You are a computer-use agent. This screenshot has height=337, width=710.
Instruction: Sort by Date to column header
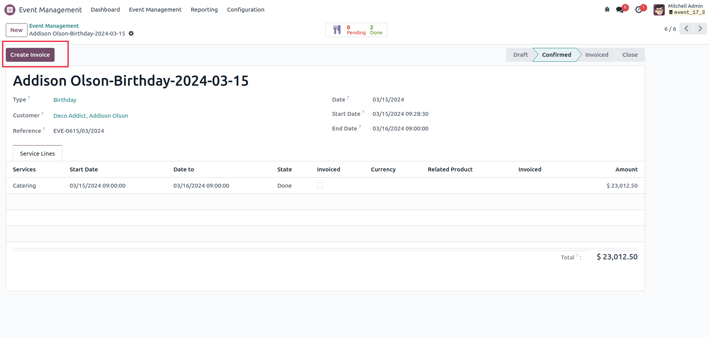(x=184, y=169)
